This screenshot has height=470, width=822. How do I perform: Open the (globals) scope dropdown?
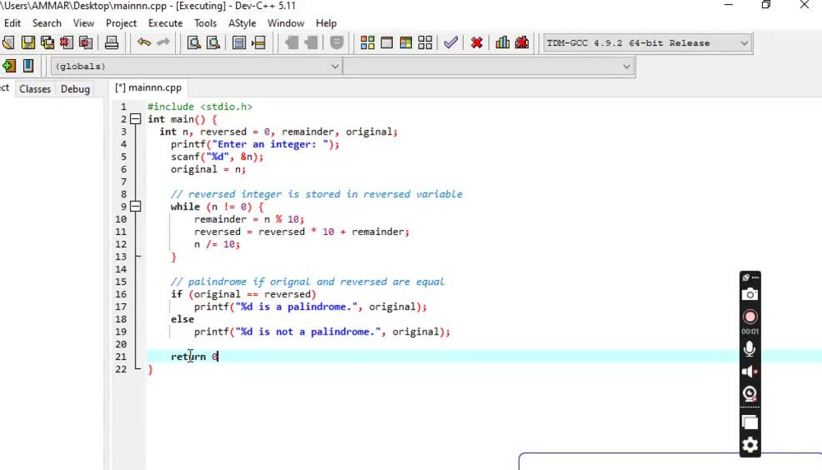pyautogui.click(x=196, y=67)
